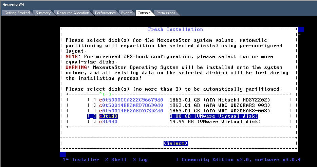317x167 pixels.
Task: Check the box for disk c0t5000CCA222C96679d0
Action: click(x=92, y=100)
